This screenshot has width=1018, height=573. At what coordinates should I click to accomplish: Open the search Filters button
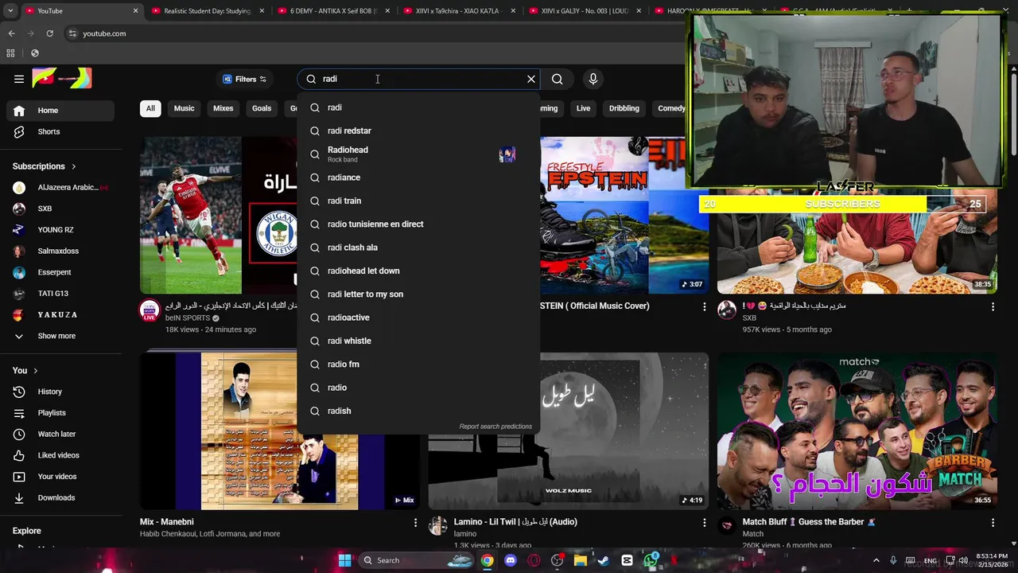(244, 79)
